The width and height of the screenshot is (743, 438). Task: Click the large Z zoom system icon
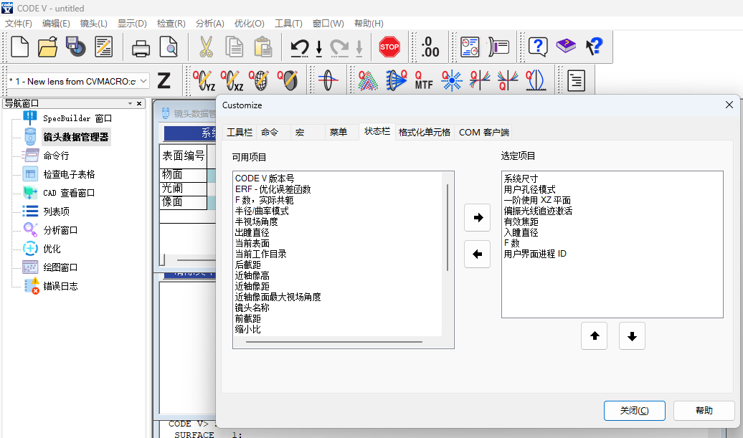click(x=164, y=80)
